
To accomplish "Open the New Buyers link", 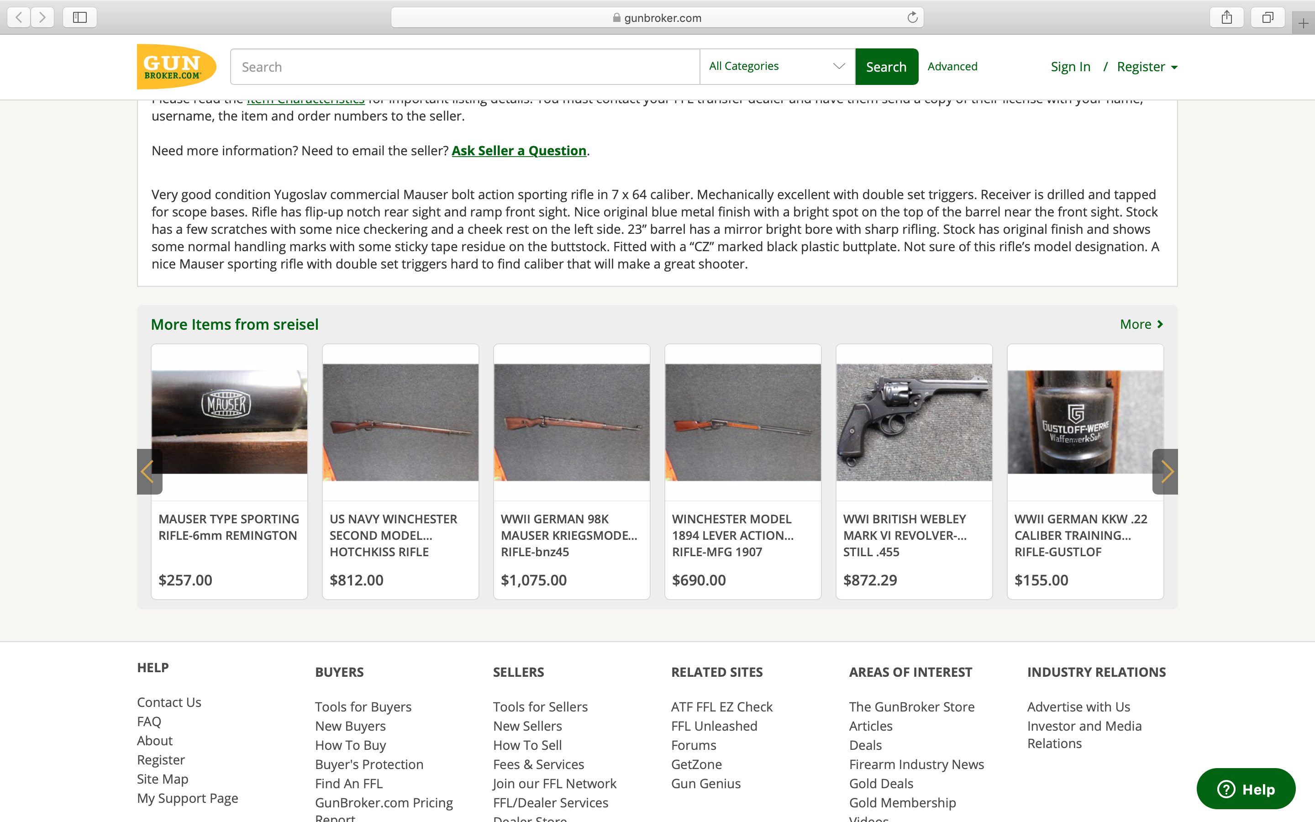I will pyautogui.click(x=351, y=726).
